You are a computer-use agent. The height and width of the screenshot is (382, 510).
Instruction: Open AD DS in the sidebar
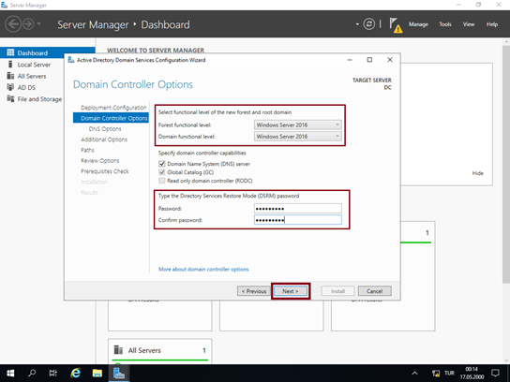click(26, 87)
